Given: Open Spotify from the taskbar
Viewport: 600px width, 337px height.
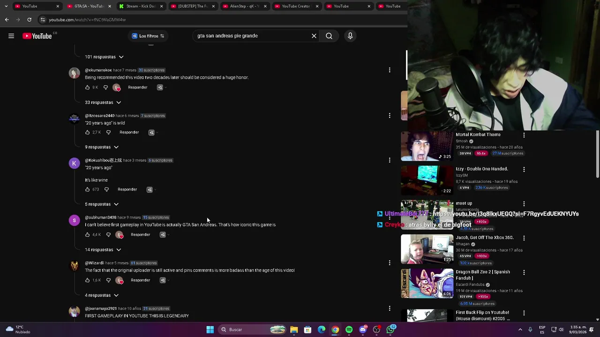Looking at the screenshot, I should 349,330.
